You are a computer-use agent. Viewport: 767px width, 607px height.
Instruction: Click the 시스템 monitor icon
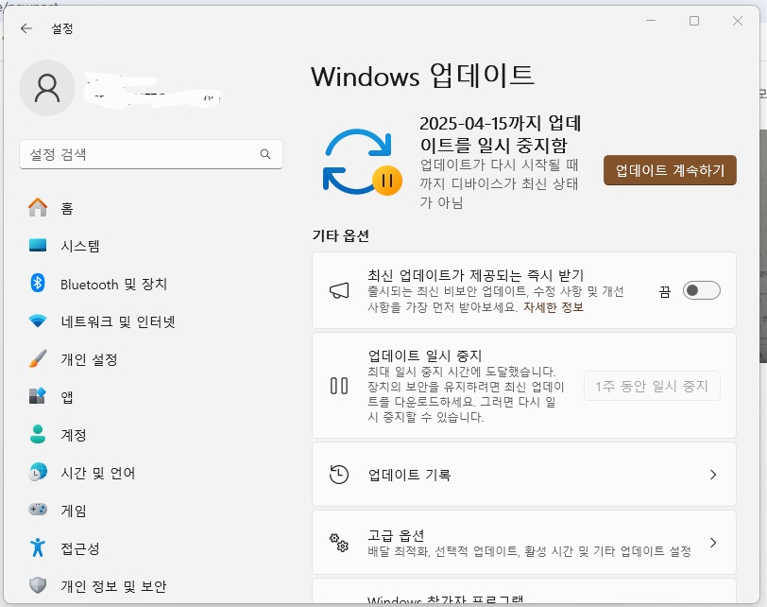[x=38, y=245]
